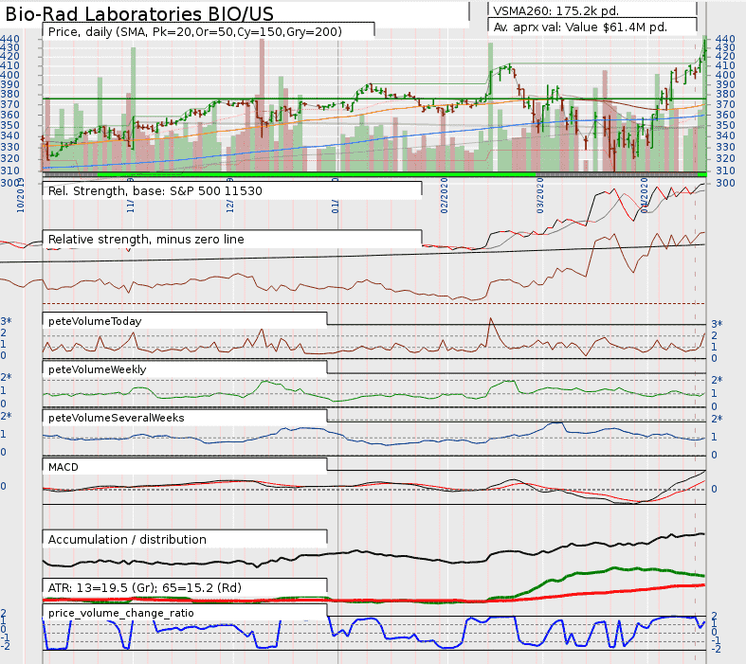746x664 pixels.
Task: Select the peteVolumeSeveralWeeks panel label
Action: [x=116, y=418]
